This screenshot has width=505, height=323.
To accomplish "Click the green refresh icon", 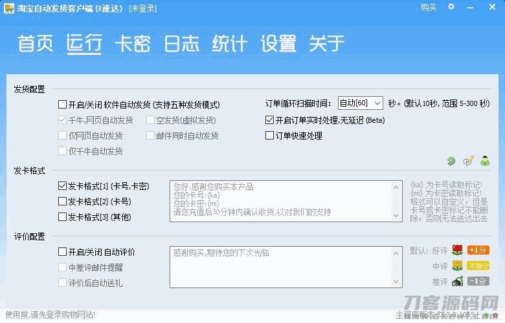I will coord(451,161).
